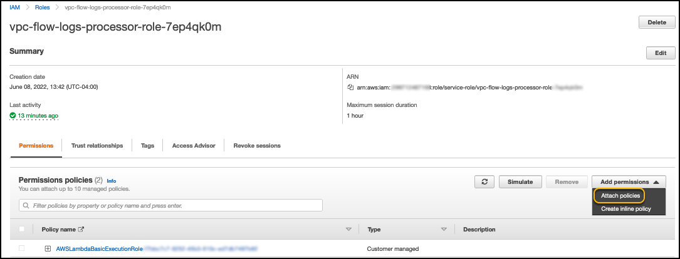Click the 1 hour session duration value
Image resolution: width=680 pixels, height=259 pixels.
pos(355,116)
